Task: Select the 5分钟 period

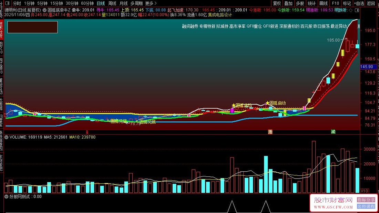Action: point(42,3)
